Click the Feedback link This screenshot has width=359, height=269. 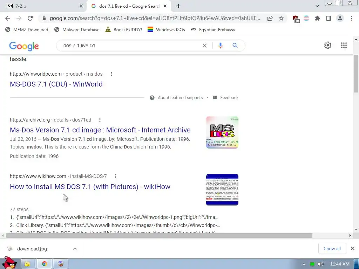(229, 98)
